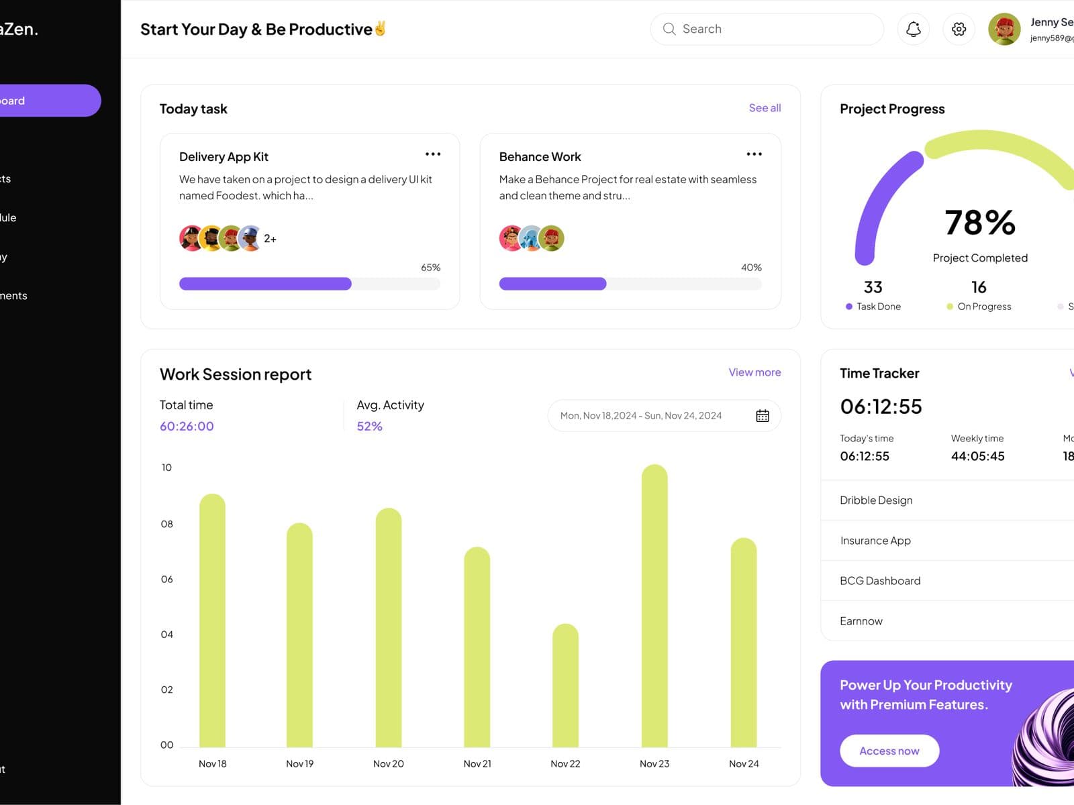Click the Search input field

[767, 29]
